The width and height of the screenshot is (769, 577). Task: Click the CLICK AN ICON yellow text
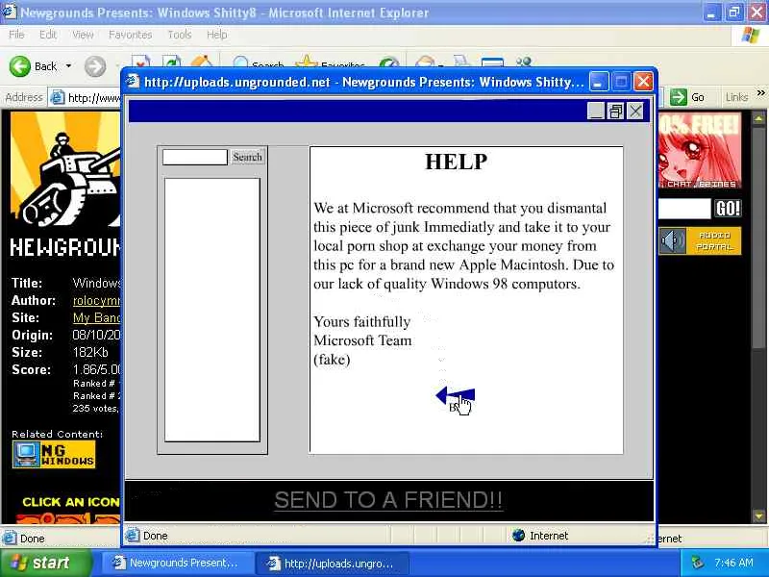pos(70,502)
